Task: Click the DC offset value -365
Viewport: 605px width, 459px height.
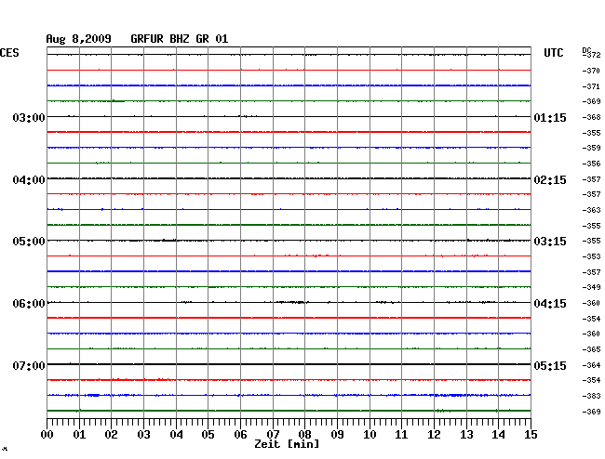Action: coord(591,349)
